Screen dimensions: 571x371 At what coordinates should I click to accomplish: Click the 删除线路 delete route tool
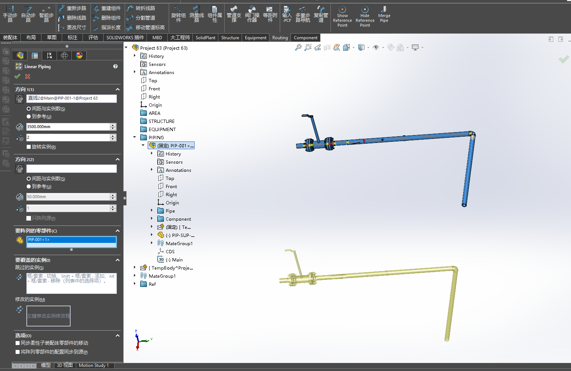coord(73,18)
